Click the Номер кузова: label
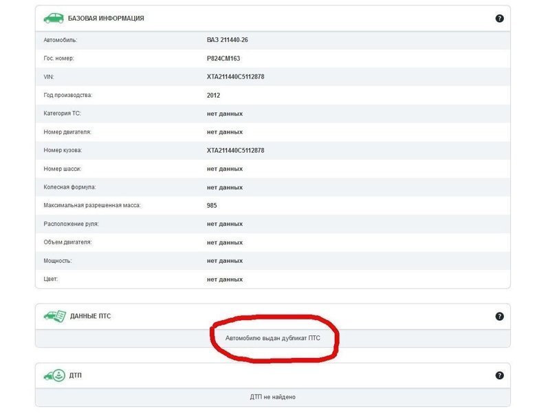 [x=63, y=150]
